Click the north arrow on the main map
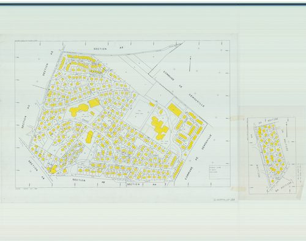Viewport: 306px width, 241px height. 190,64
